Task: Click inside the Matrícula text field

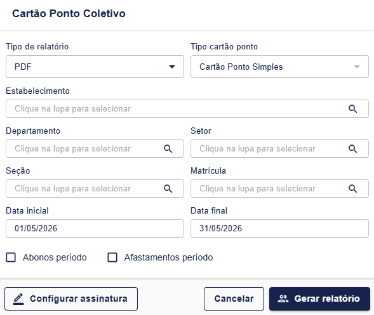Action: click(x=279, y=189)
